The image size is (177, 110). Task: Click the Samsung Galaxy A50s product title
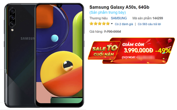point(119,7)
